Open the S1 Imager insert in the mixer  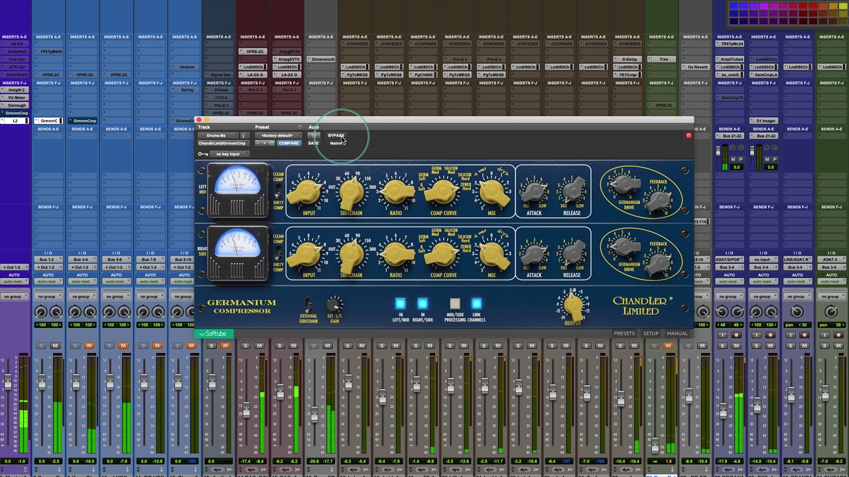coord(763,121)
